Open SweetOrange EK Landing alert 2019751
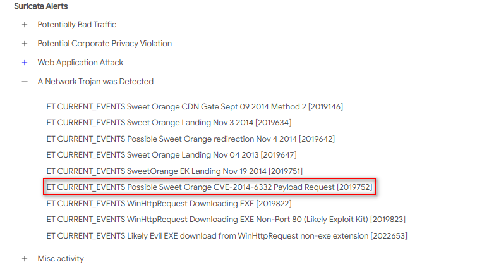477x274 pixels. coord(174,171)
